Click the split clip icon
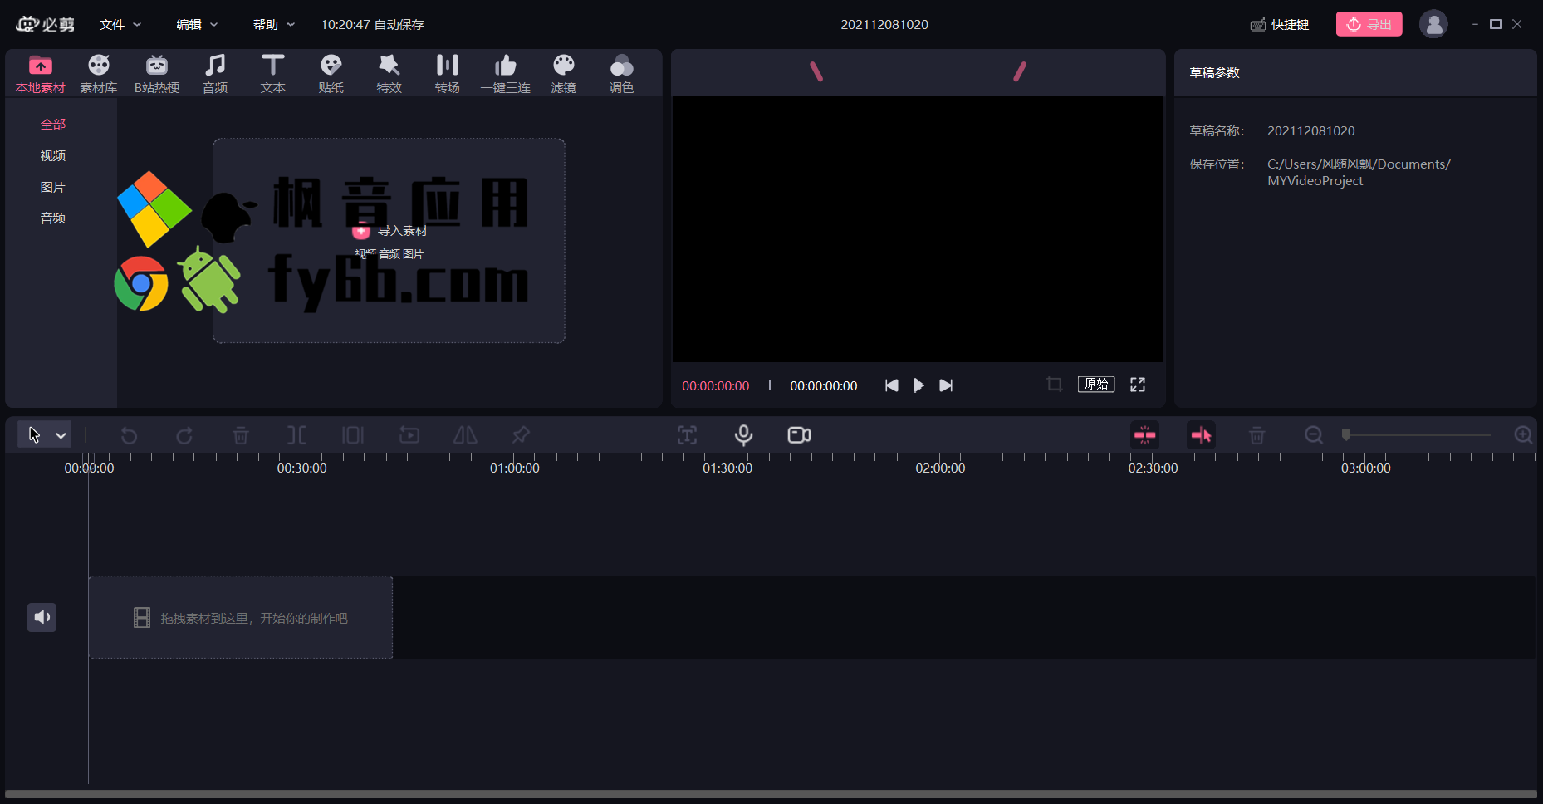Image resolution: width=1543 pixels, height=804 pixels. click(296, 435)
